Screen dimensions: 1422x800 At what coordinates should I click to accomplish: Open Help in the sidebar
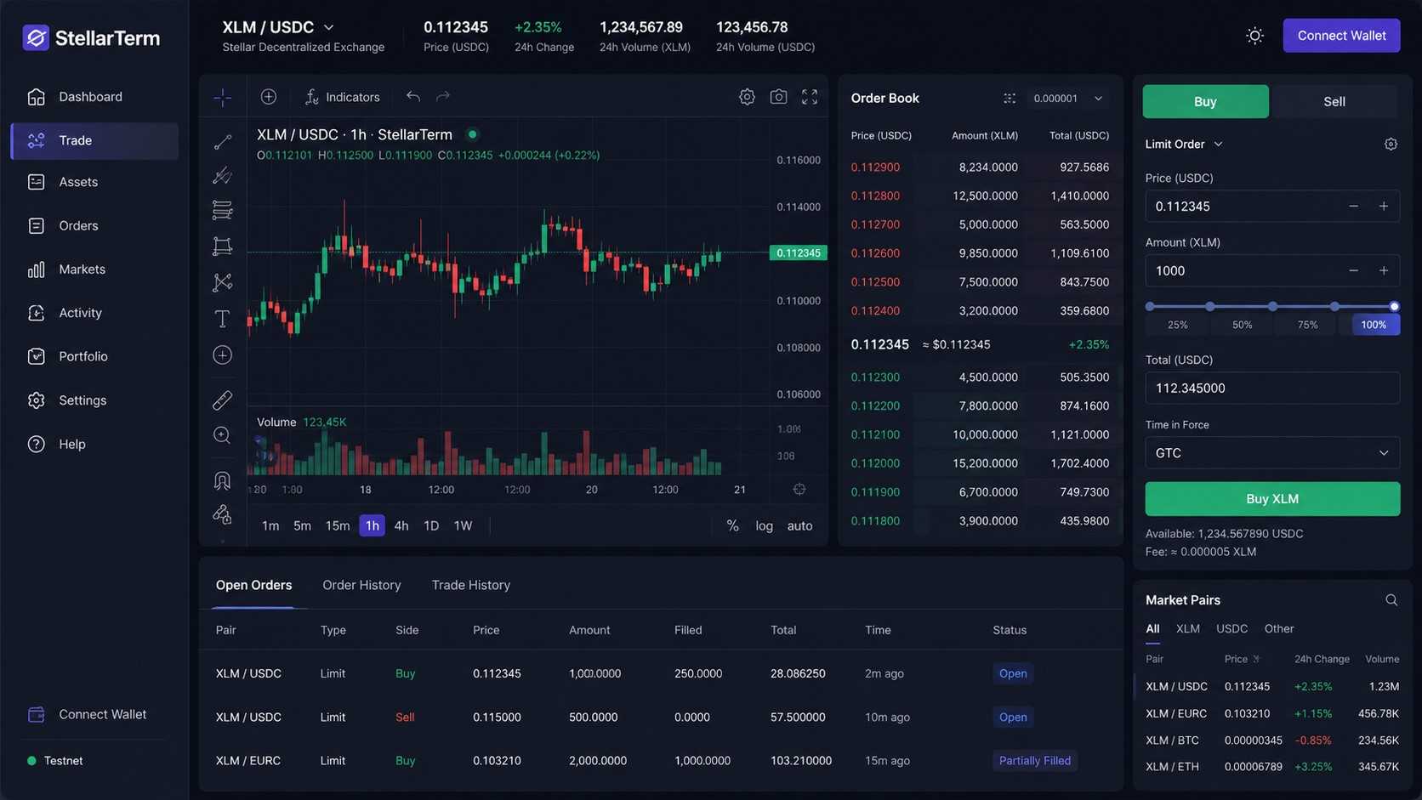pos(94,444)
